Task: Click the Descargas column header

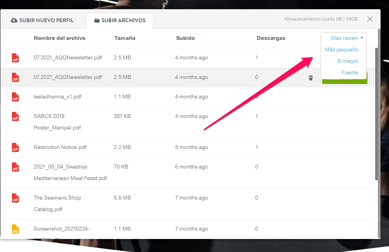Action: coord(271,38)
